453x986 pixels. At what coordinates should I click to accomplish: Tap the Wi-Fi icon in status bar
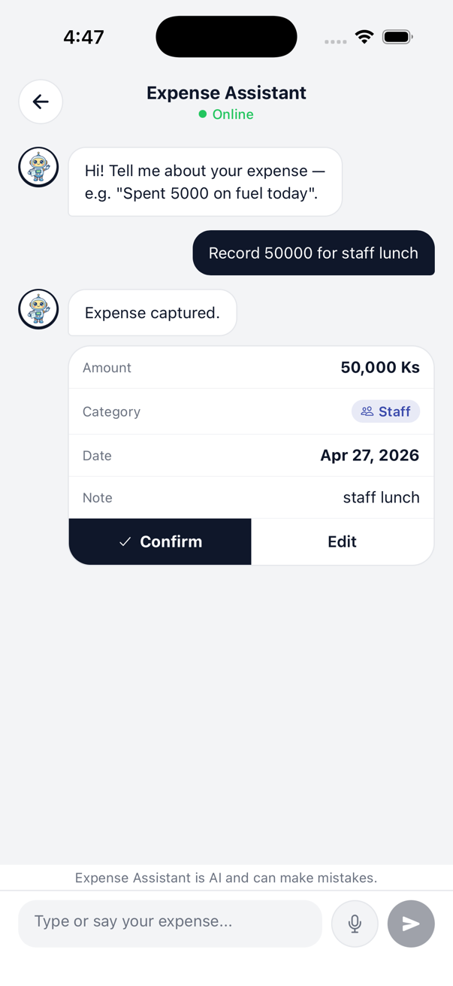(364, 36)
